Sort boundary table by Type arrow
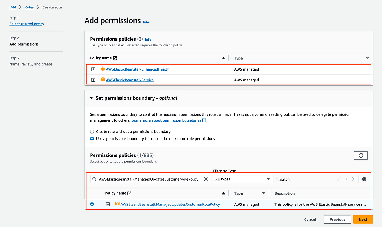 [x=264, y=193]
